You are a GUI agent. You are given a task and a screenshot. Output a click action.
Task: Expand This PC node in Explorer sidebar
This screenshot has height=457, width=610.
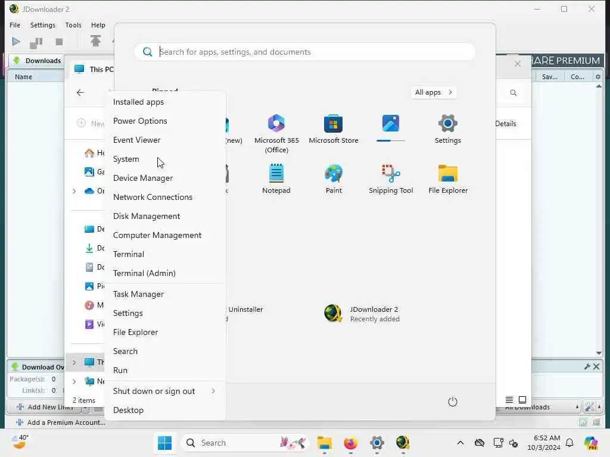point(74,362)
